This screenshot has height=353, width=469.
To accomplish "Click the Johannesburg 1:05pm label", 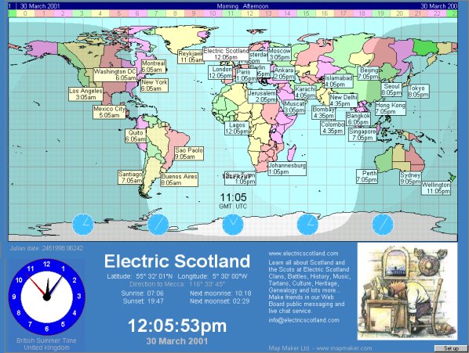I will [x=287, y=168].
